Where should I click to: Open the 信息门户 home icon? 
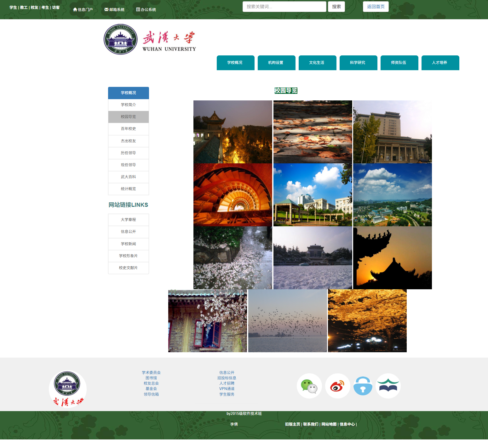coord(75,9)
